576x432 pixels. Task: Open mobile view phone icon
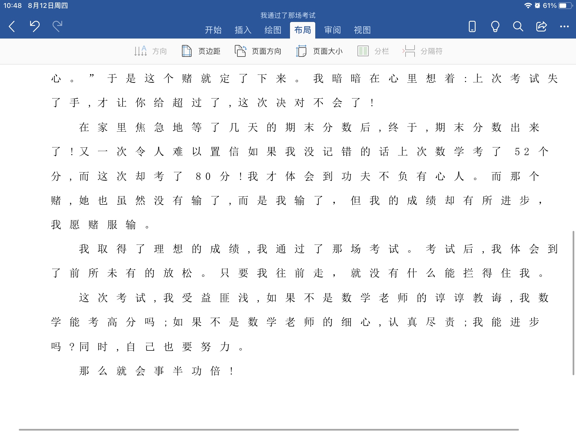472,27
